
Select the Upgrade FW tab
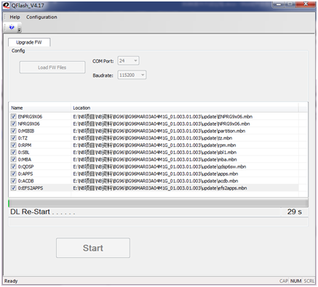[29, 42]
